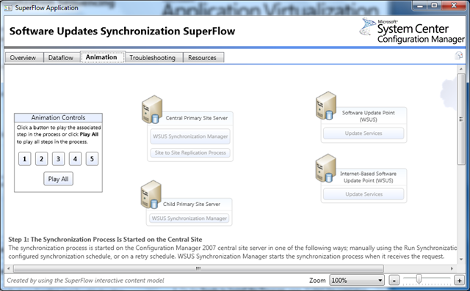Minimize the SuperFlow Application window
This screenshot has height=291, width=470.
[x=420, y=5]
